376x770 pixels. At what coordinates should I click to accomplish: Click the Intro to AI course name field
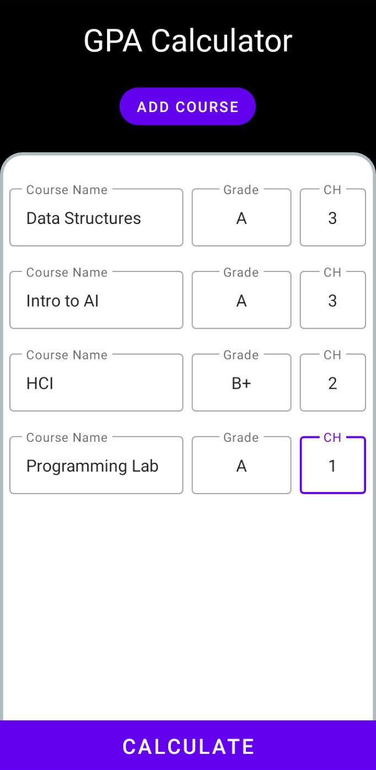(x=96, y=300)
